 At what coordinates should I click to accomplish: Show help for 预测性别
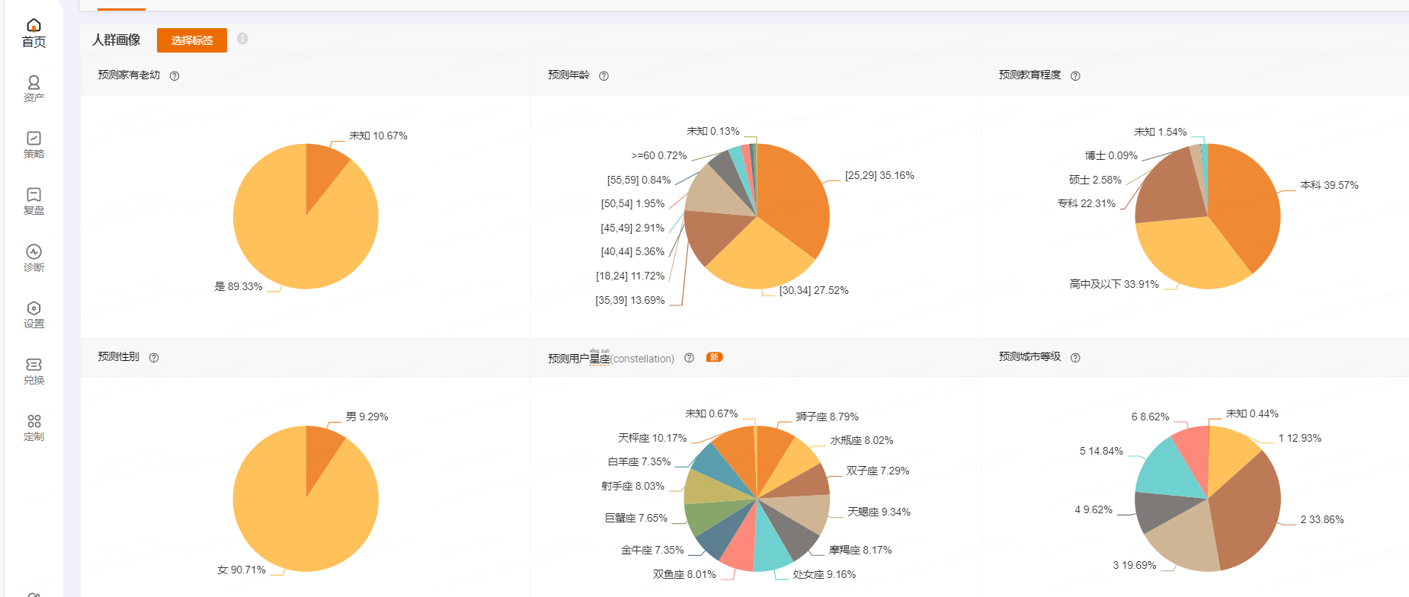pos(154,358)
